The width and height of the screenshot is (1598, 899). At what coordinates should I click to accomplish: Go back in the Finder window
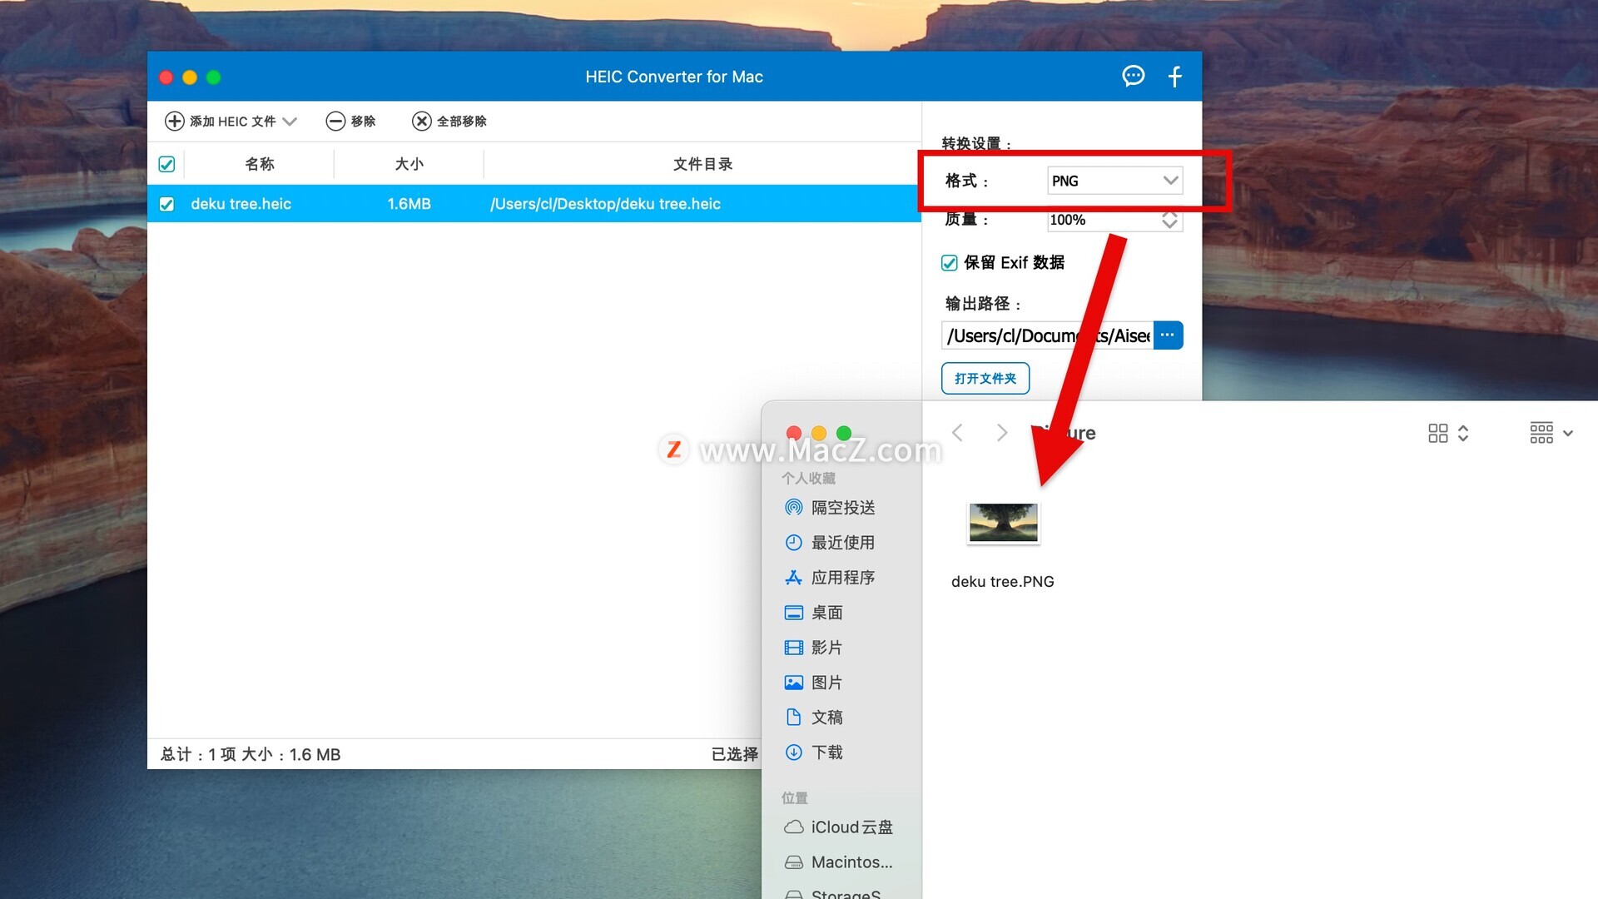click(957, 433)
